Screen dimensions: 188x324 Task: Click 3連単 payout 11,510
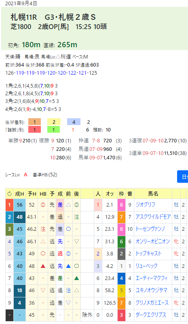pyautogui.click(x=171, y=153)
